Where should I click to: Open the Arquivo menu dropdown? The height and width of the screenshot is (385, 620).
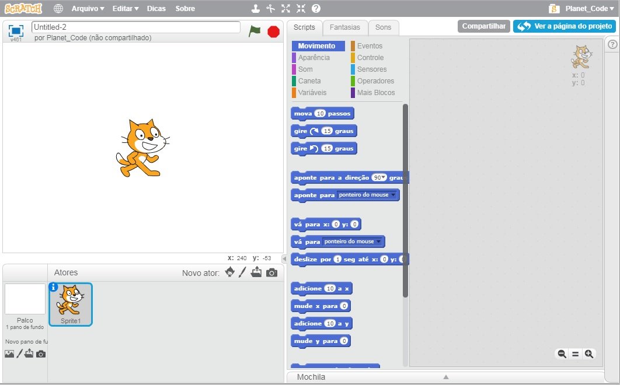(x=88, y=9)
